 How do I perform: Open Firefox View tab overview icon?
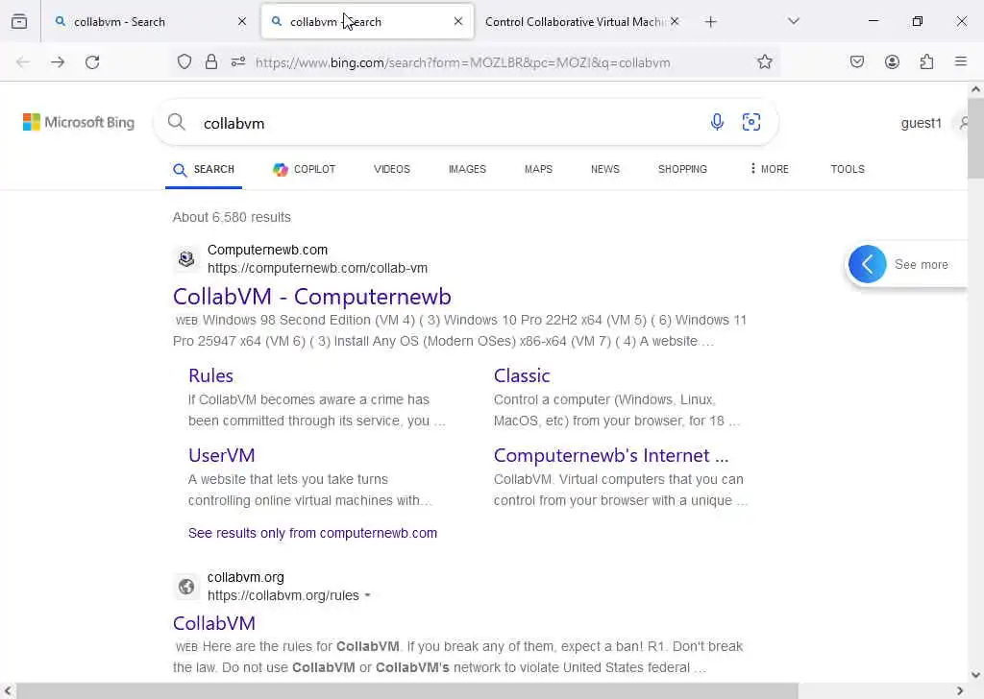coord(19,21)
